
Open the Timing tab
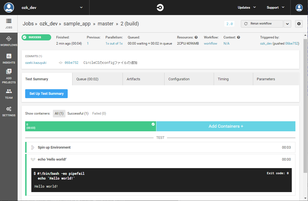[223, 79]
